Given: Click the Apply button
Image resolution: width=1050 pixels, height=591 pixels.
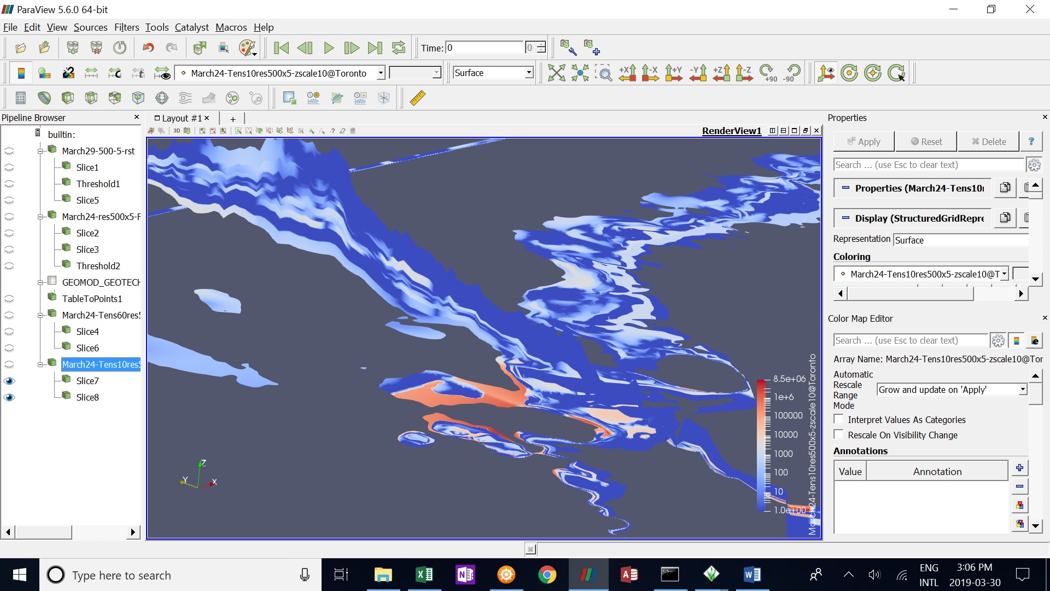Looking at the screenshot, I should click(x=864, y=142).
